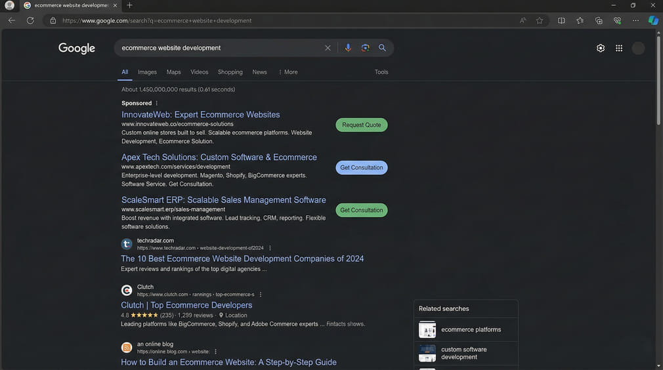Switch to Maps results tab

point(173,72)
